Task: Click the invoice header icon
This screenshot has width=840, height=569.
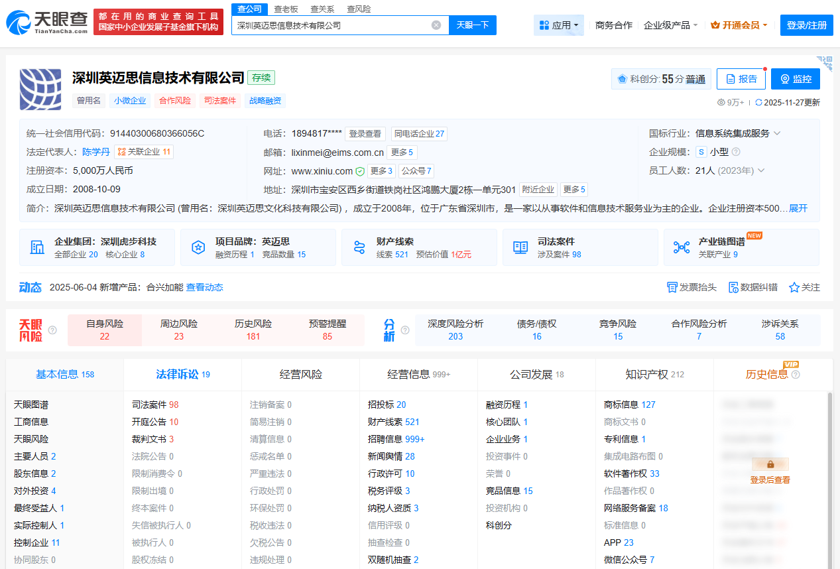Action: coord(672,287)
